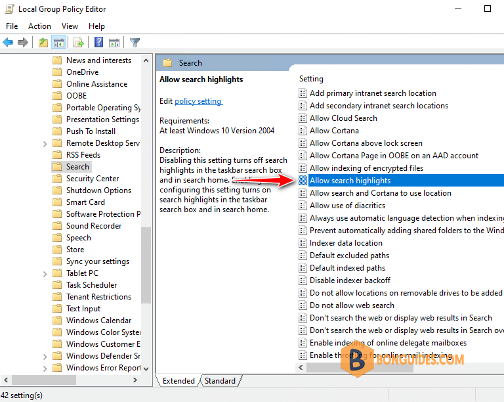Select Add secondary intranet search locations
This screenshot has height=402, width=504.
(x=379, y=106)
